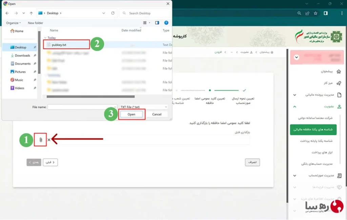Select Home in navigation pane
This screenshot has height=220, width=347.
pyautogui.click(x=17, y=31)
